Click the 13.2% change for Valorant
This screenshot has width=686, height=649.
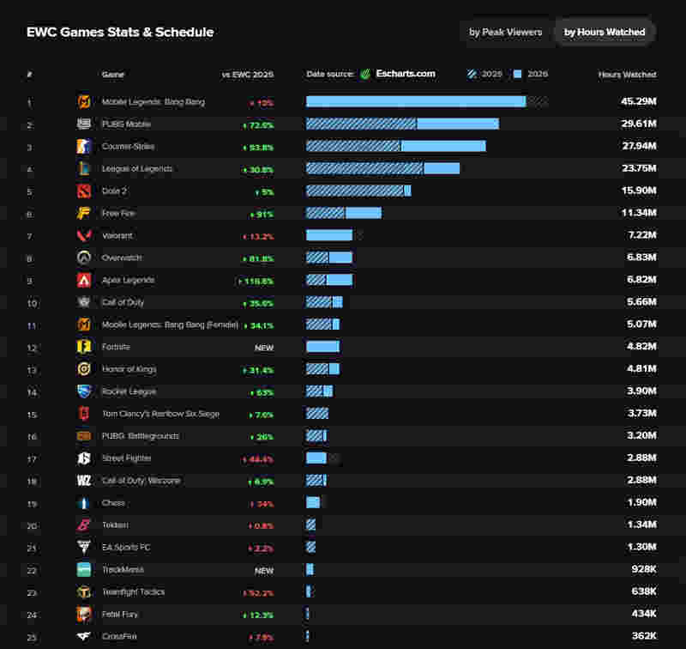tap(258, 237)
